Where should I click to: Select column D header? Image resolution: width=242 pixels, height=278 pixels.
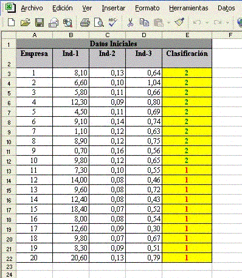(x=144, y=35)
